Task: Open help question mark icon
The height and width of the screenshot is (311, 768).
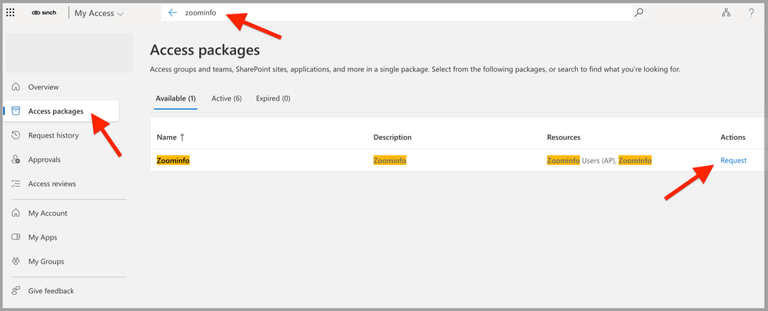Action: (751, 13)
